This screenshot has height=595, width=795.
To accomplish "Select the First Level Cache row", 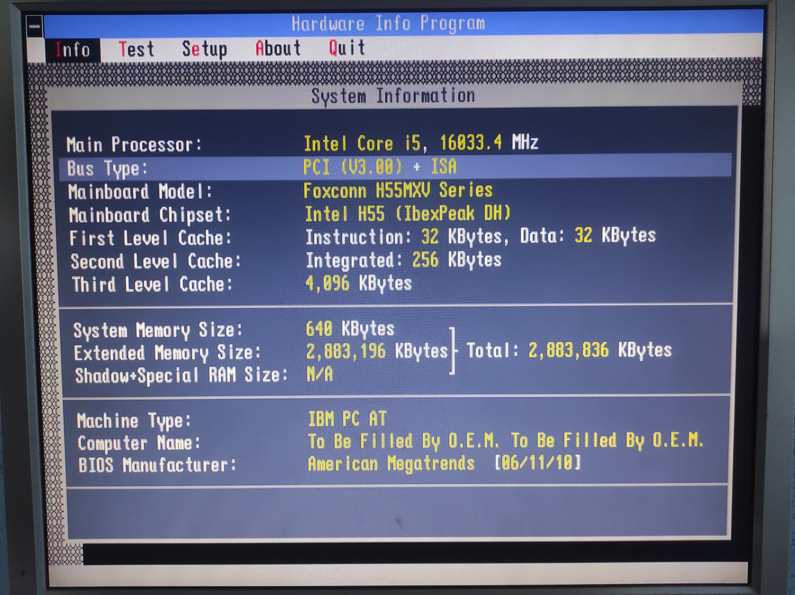I will click(x=150, y=238).
